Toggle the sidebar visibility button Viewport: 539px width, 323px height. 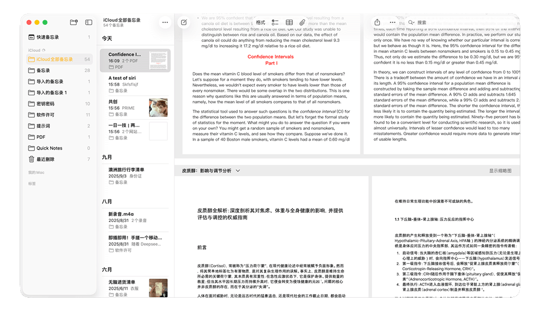pyautogui.click(x=89, y=22)
